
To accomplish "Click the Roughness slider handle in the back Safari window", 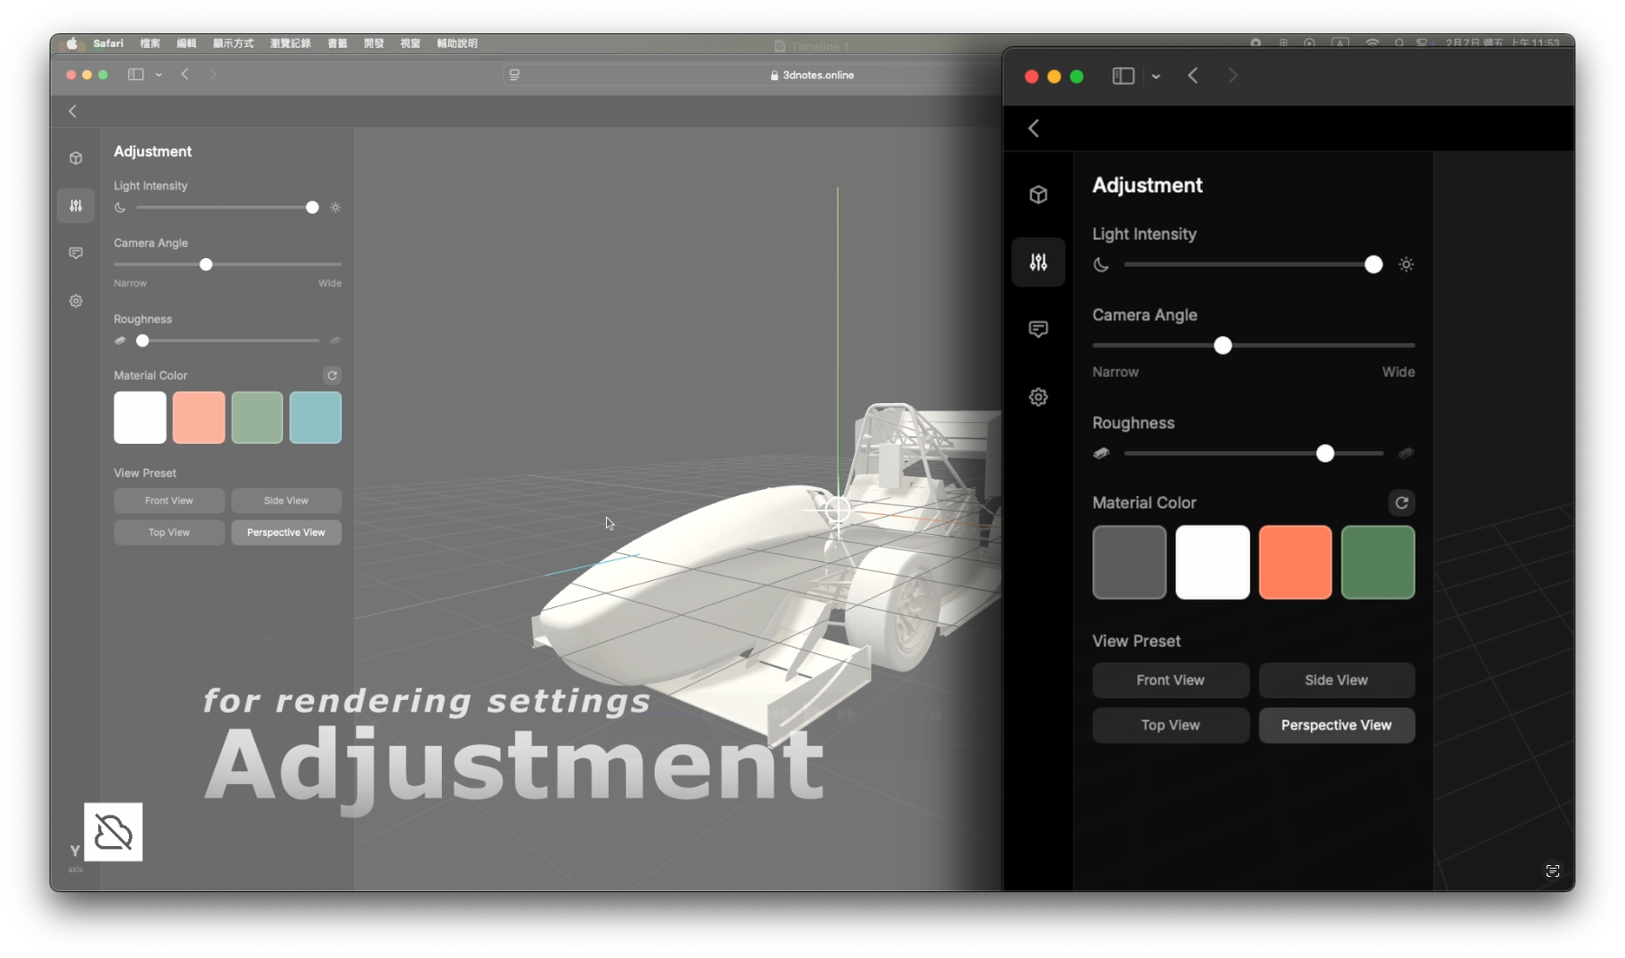I will point(142,341).
